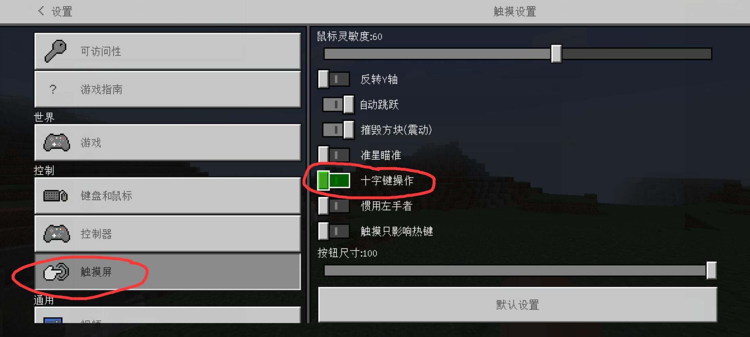Click the 鼠标灵敏度 slider track
This screenshot has width=750, height=337.
[518, 54]
